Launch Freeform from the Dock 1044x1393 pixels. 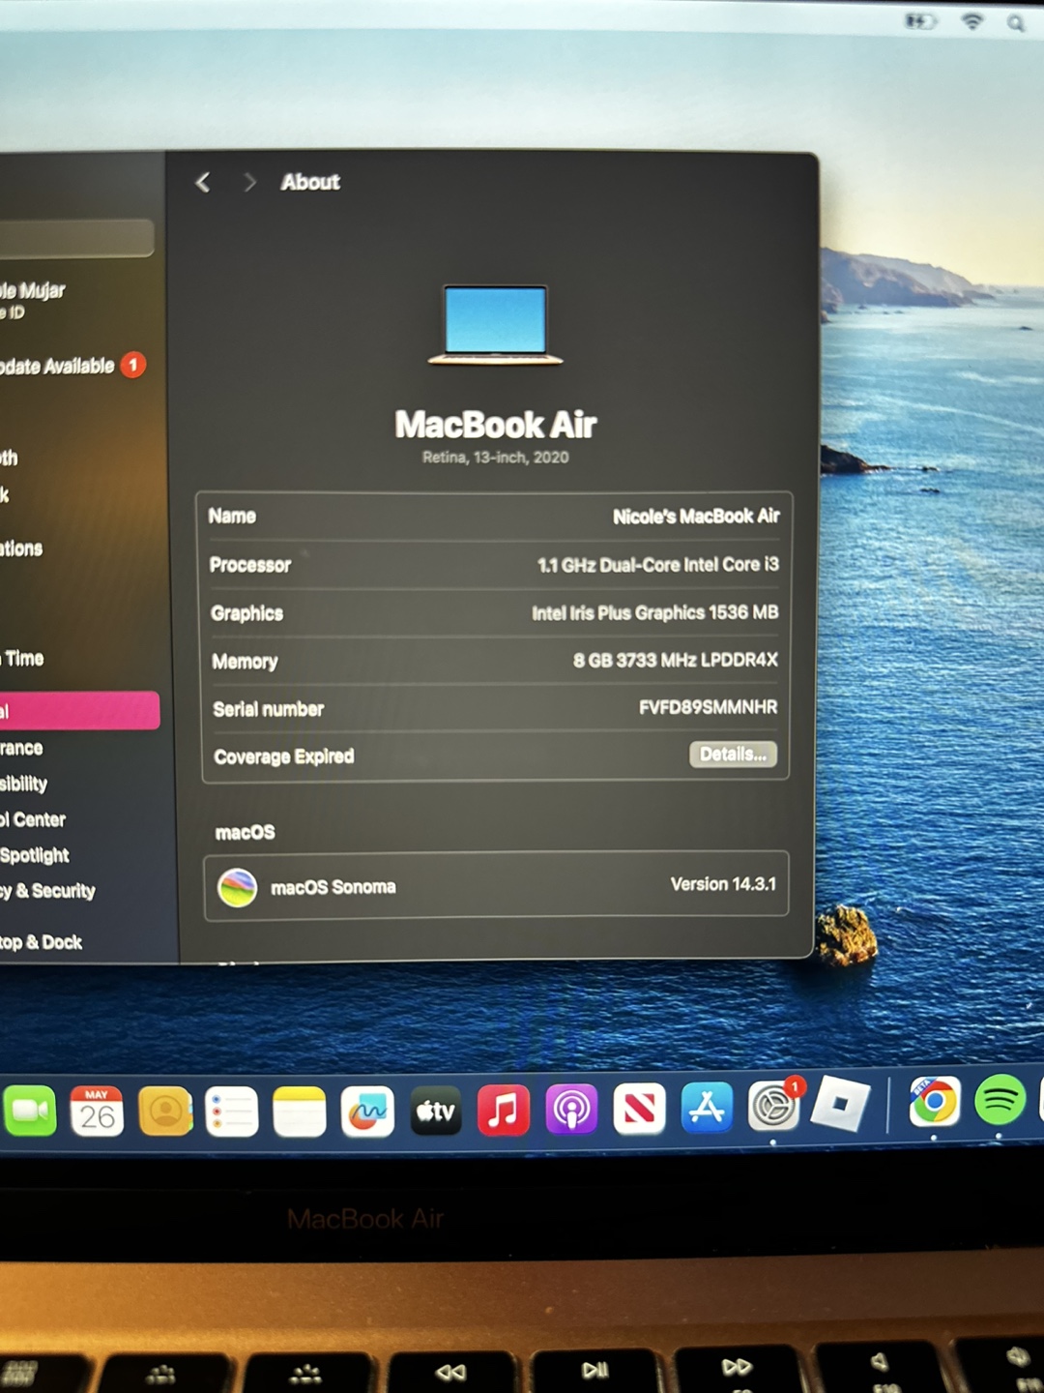pos(367,1111)
